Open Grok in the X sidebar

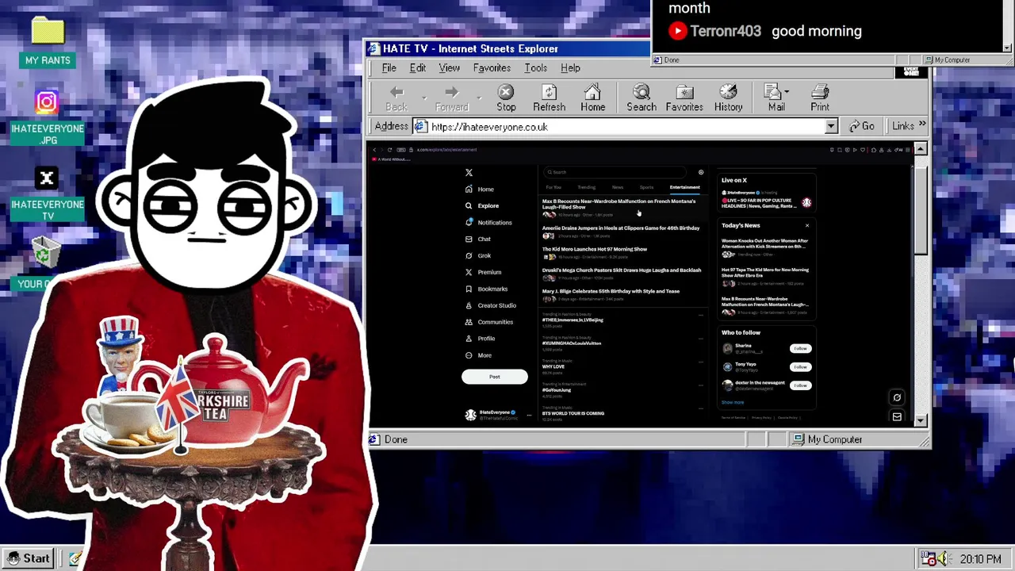pyautogui.click(x=477, y=255)
